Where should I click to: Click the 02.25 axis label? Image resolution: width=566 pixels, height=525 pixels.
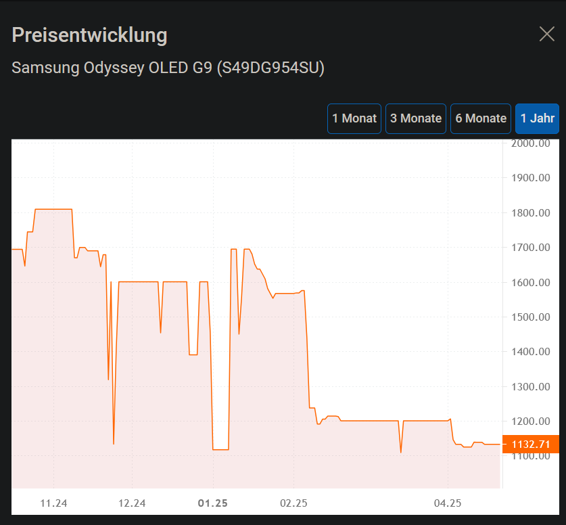pyautogui.click(x=292, y=503)
